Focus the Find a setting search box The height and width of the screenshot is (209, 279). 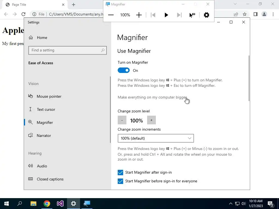pos(68,50)
